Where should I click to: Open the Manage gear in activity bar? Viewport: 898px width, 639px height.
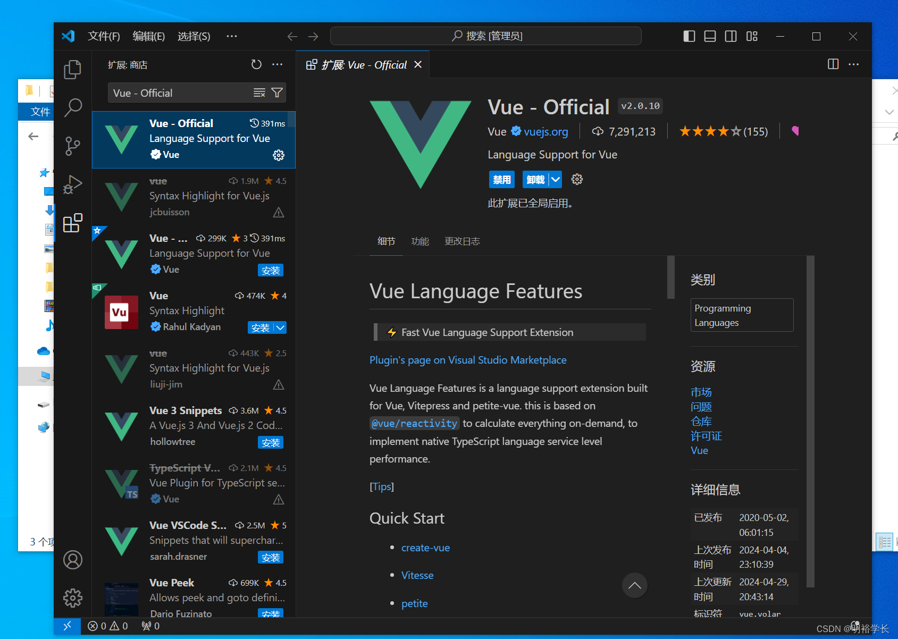pyautogui.click(x=72, y=598)
